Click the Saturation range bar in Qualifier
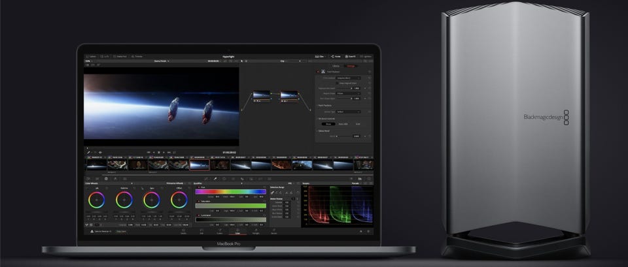 coord(231,206)
